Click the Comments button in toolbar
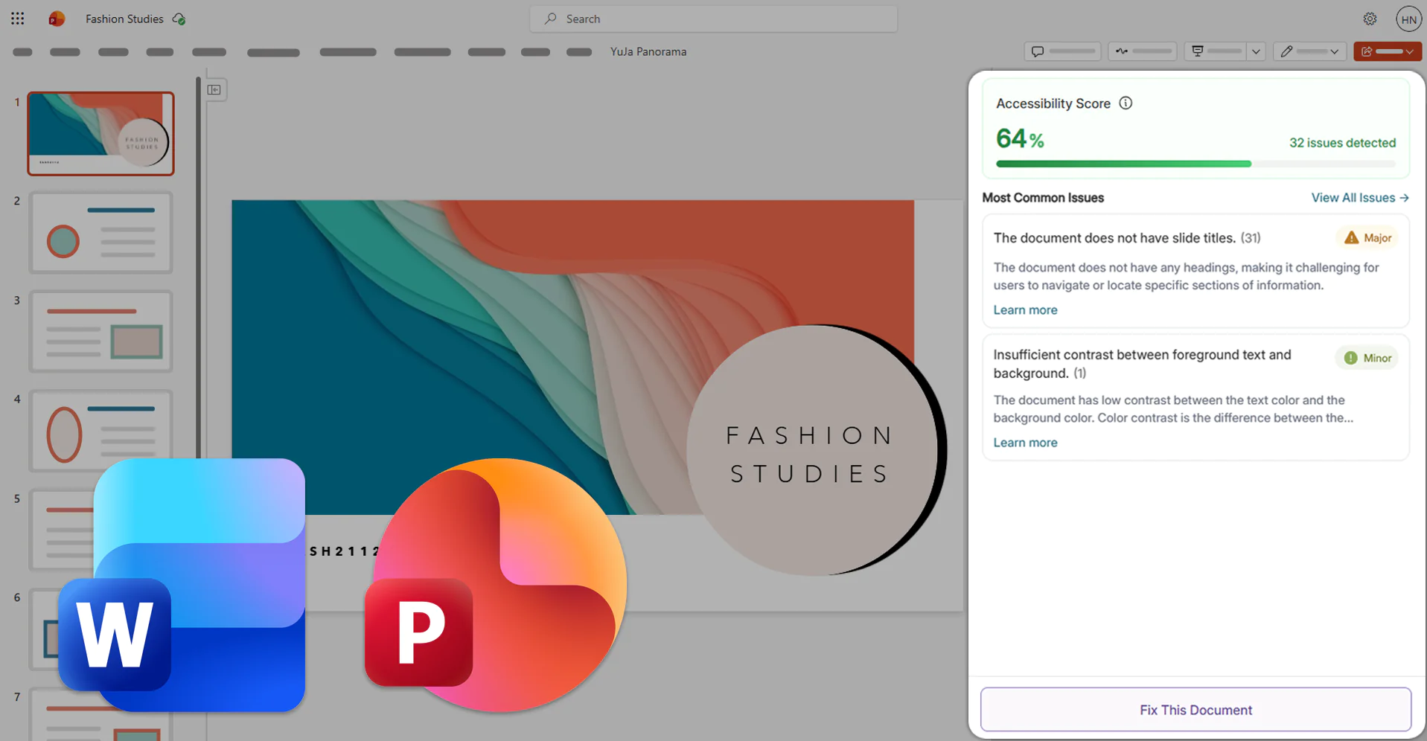 [1062, 51]
